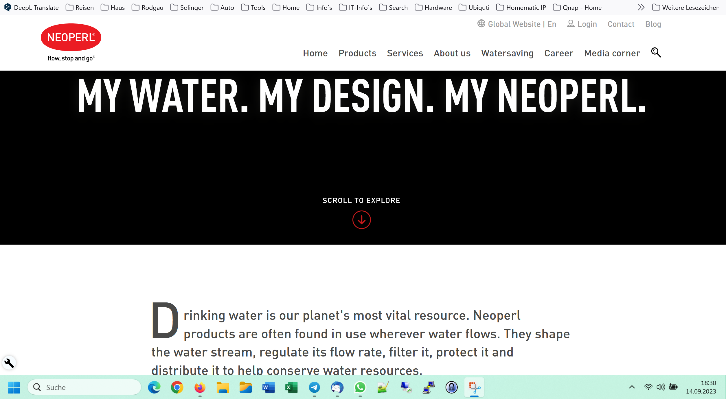726x399 pixels.
Task: Open the Career menu
Action: pyautogui.click(x=559, y=53)
